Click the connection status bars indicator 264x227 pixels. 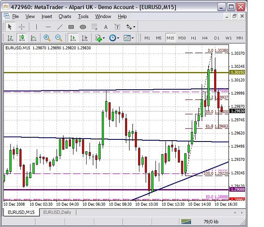pos(186,222)
